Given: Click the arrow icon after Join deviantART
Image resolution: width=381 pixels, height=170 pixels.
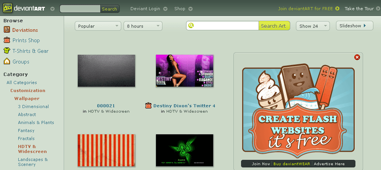Looking at the screenshot, I should coord(337,8).
